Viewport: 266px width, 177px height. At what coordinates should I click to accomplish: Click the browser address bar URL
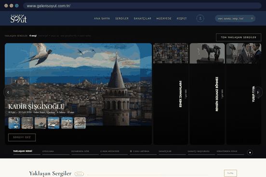[x=49, y=6]
